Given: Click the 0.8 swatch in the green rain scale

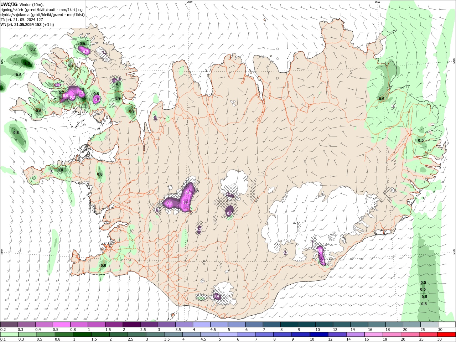Looking at the screenshot, I should (x=64, y=335).
